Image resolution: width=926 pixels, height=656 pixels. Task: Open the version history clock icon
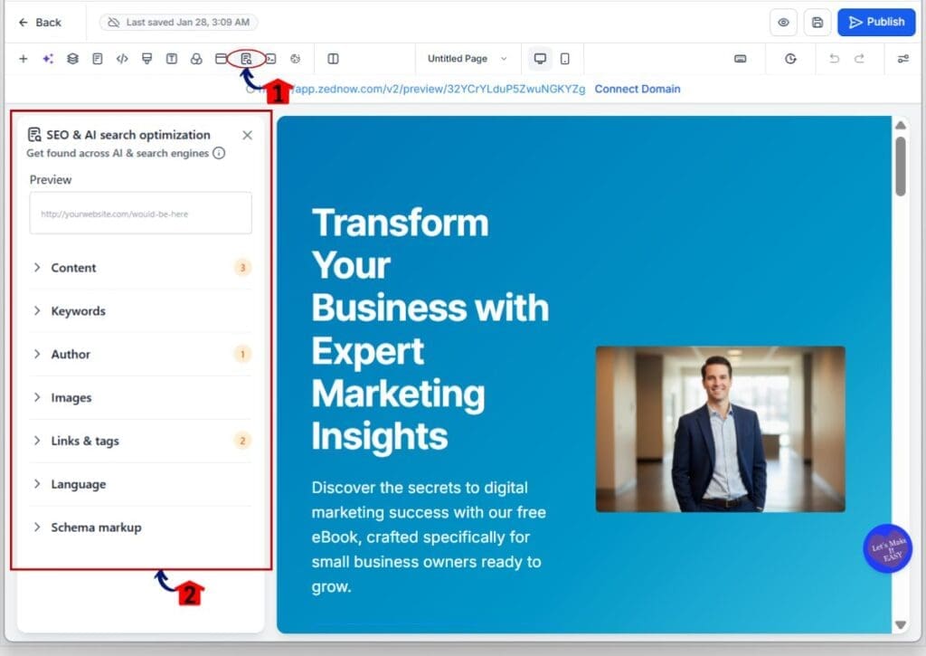790,59
